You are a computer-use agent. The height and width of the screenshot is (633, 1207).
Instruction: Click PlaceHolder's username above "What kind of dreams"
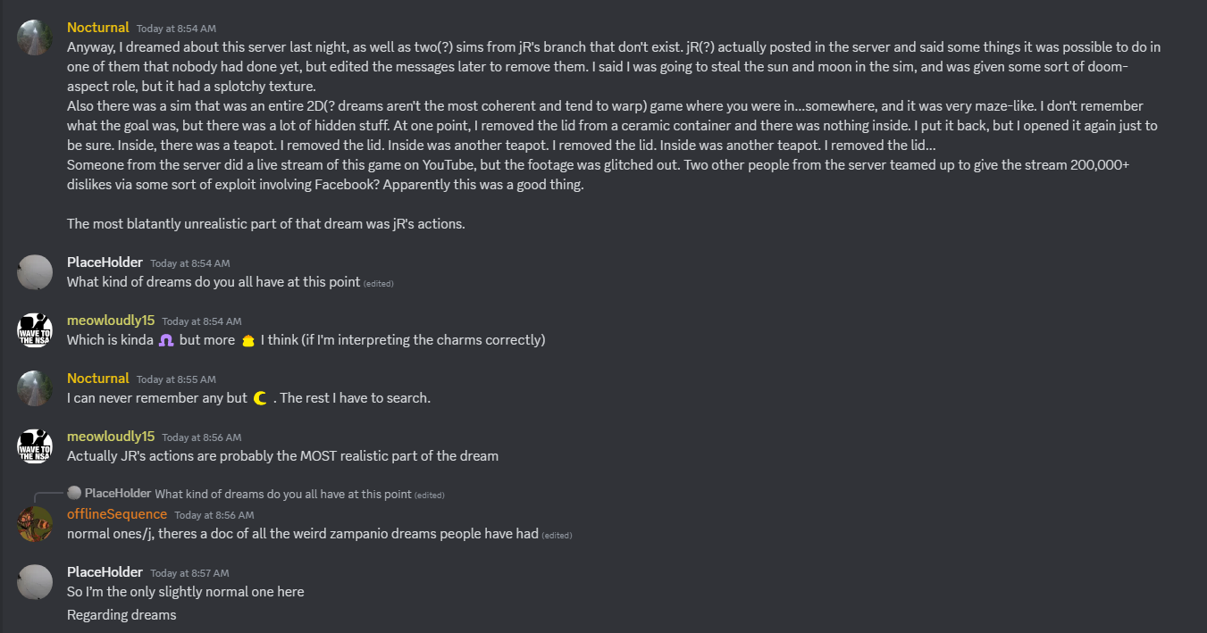(105, 262)
